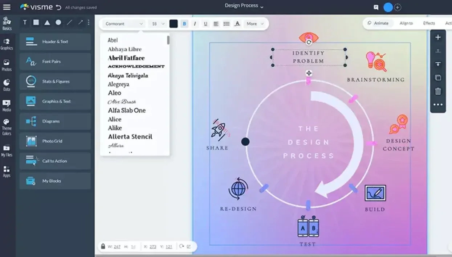The image size is (452, 257).
Task: Toggle italic text style
Action: pos(195,24)
